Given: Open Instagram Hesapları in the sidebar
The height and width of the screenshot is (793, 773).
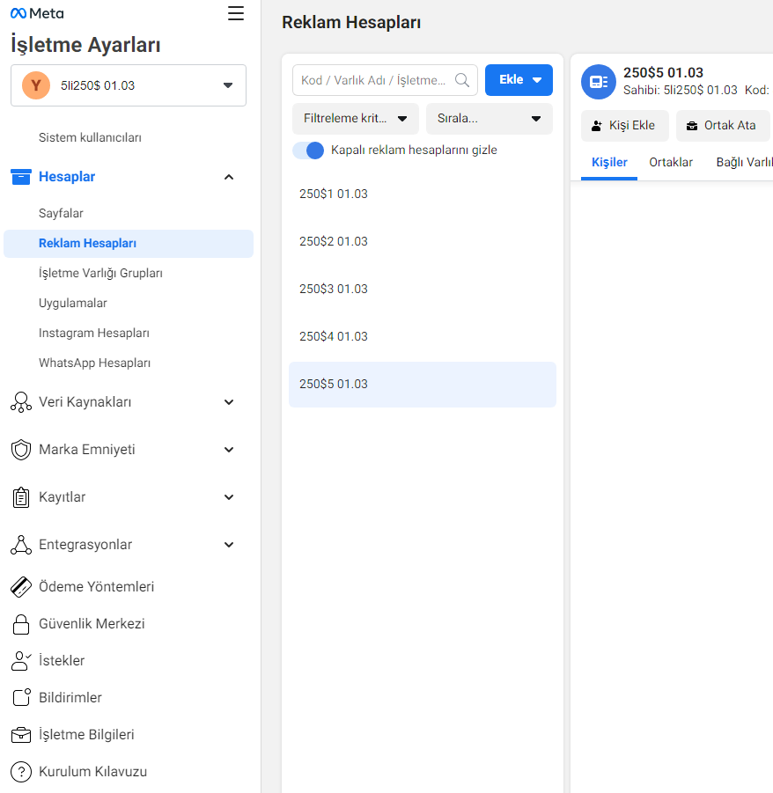Looking at the screenshot, I should (94, 334).
